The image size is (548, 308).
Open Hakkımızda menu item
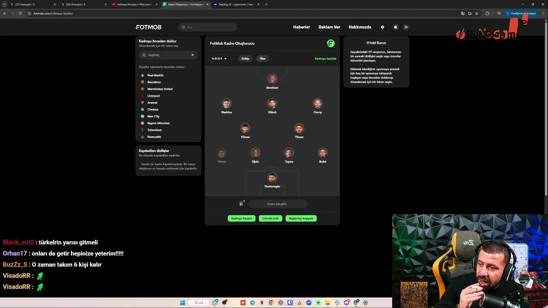tap(360, 27)
